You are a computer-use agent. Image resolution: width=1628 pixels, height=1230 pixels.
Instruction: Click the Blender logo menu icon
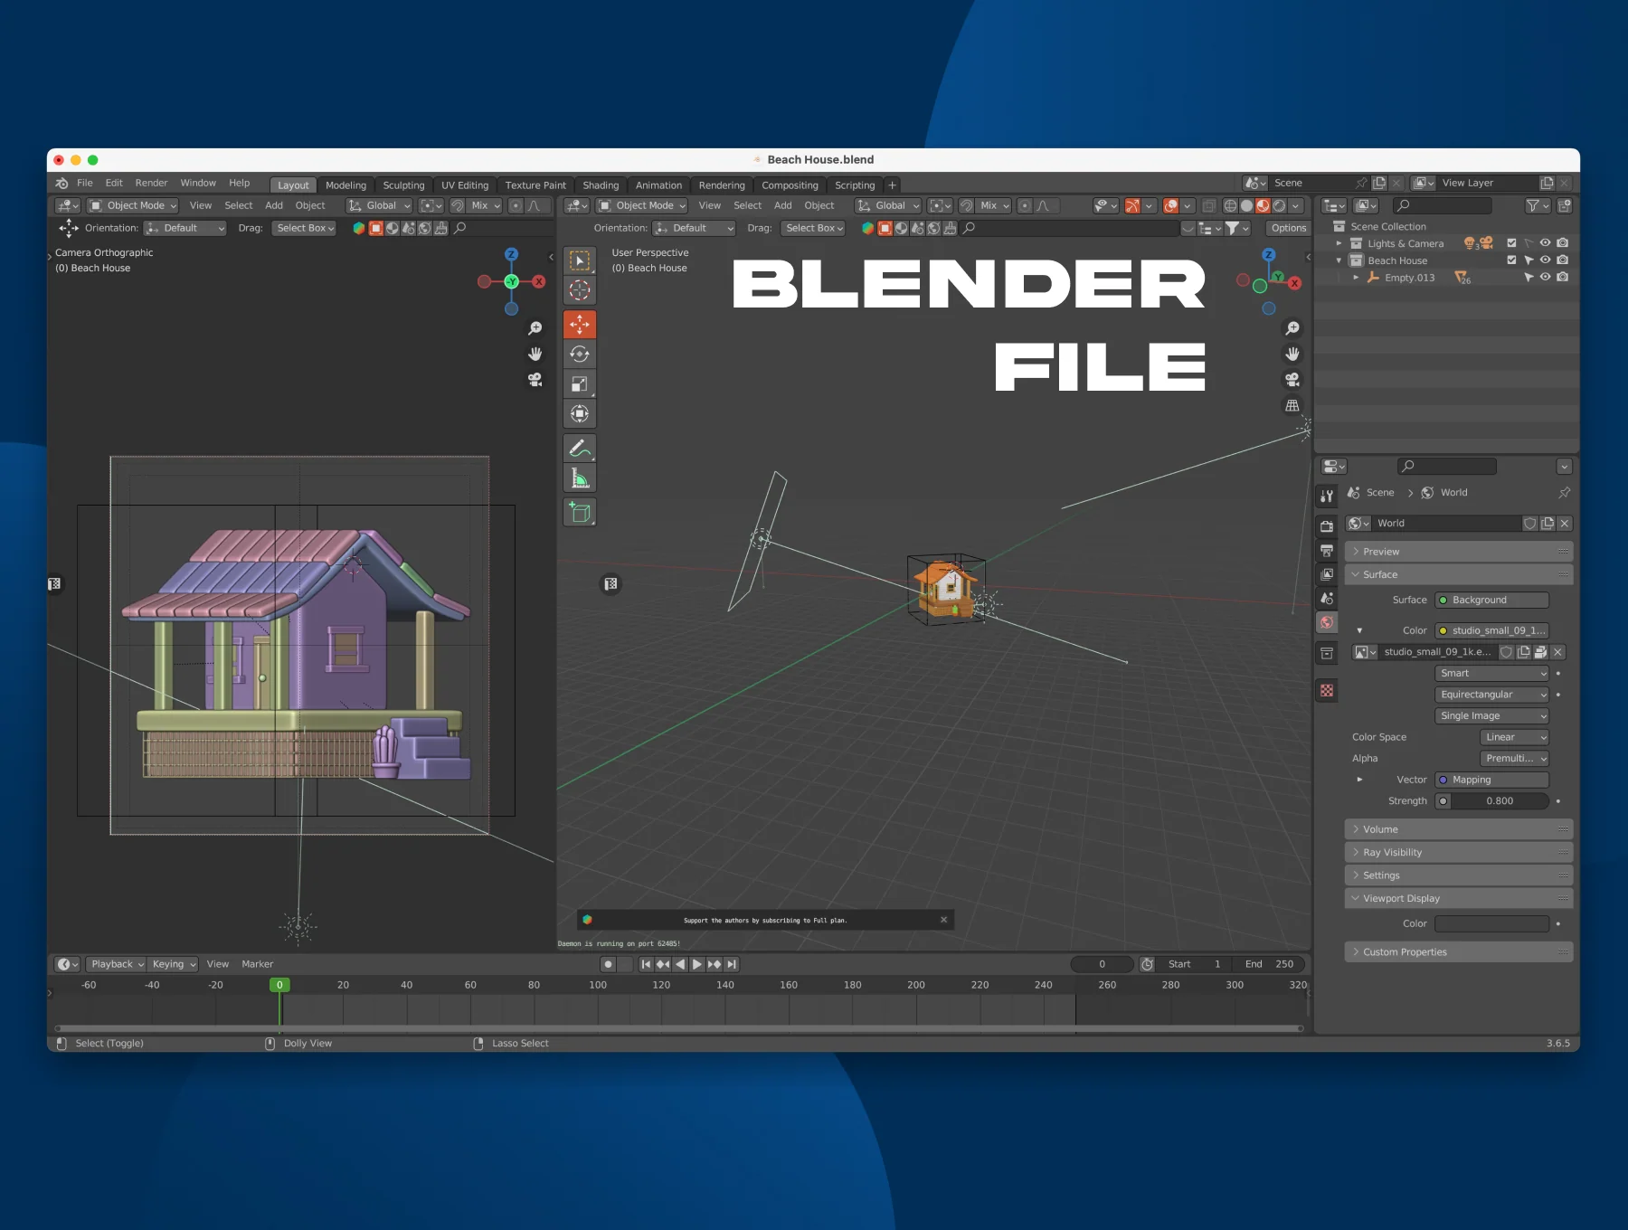point(62,184)
